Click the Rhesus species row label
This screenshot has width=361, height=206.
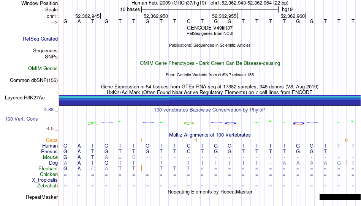[49, 151]
